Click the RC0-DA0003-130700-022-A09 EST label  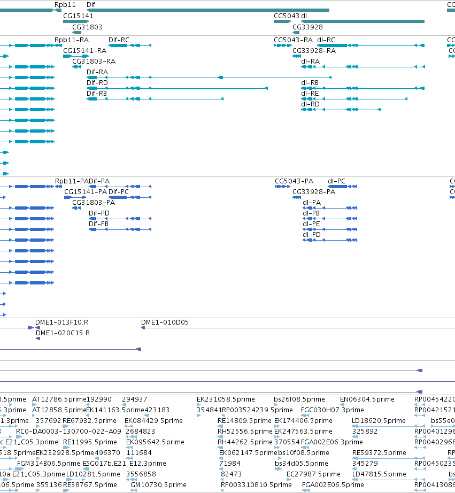tap(68, 432)
